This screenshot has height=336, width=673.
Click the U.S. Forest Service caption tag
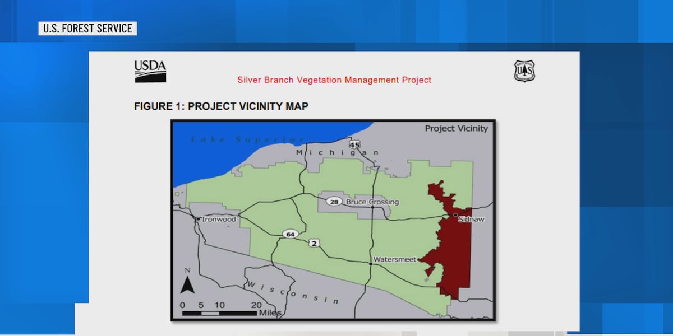click(x=87, y=29)
